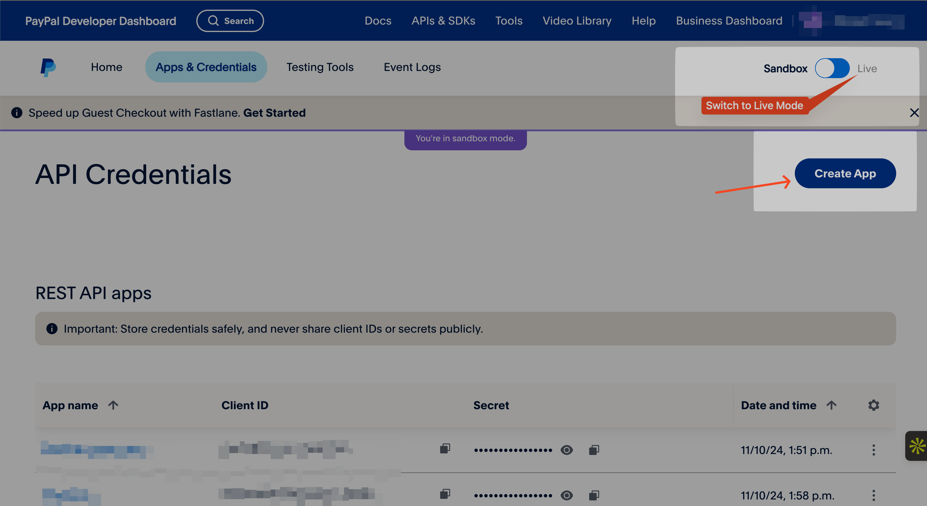The width and height of the screenshot is (927, 506).
Task: Reveal the first app's secret
Action: 566,450
